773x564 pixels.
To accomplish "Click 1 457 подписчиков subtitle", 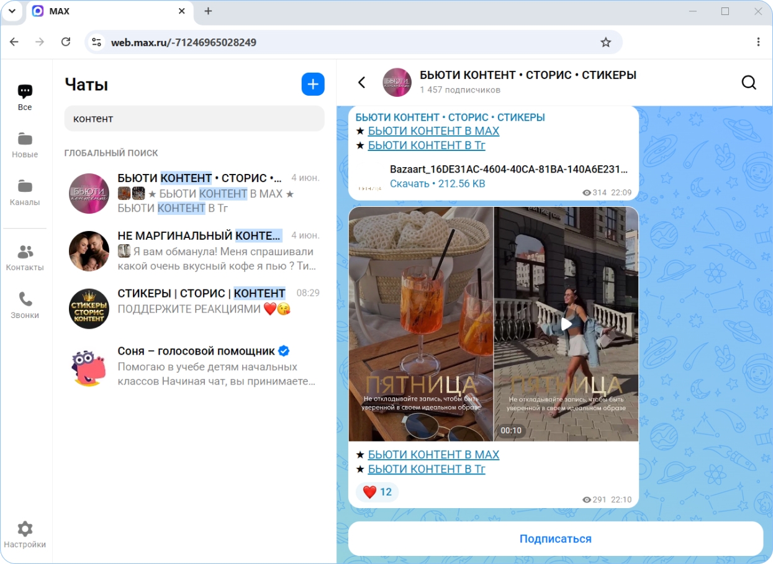I will 460,90.
